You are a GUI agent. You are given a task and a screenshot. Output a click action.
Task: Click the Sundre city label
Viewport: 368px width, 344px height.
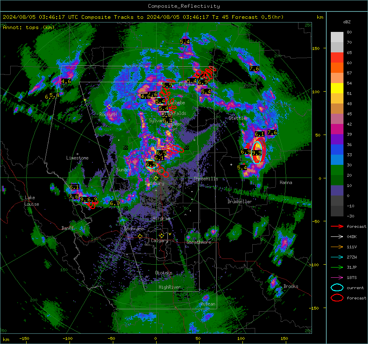click(124, 170)
